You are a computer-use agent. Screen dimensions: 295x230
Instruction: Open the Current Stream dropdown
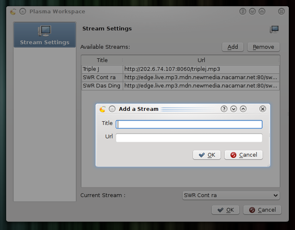[231, 195]
